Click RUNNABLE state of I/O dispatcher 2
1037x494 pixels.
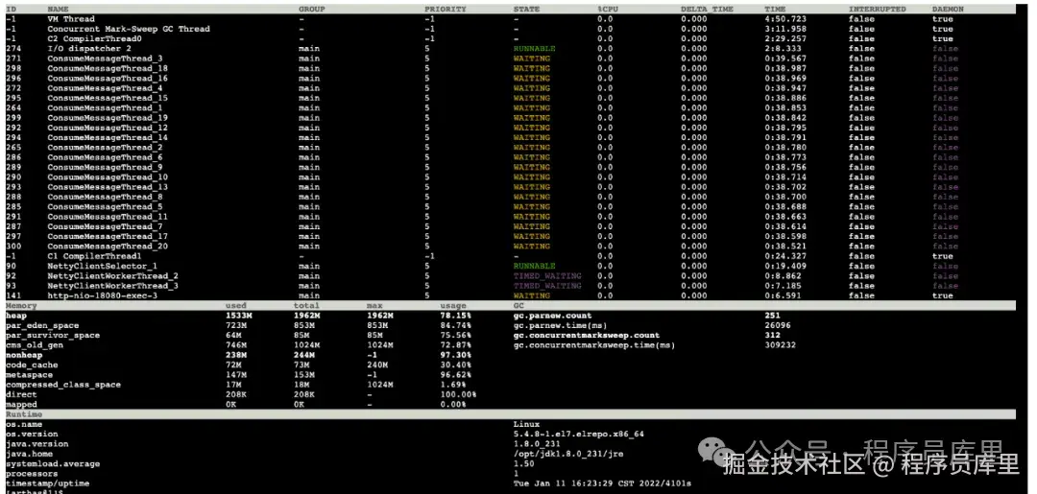535,49
